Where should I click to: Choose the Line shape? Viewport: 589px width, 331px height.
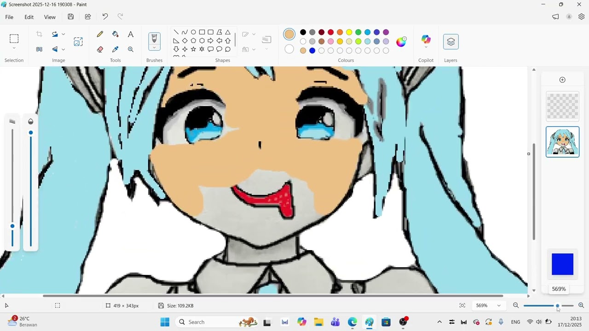click(176, 32)
